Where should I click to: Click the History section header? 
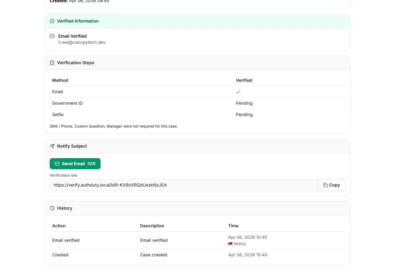pyautogui.click(x=65, y=208)
